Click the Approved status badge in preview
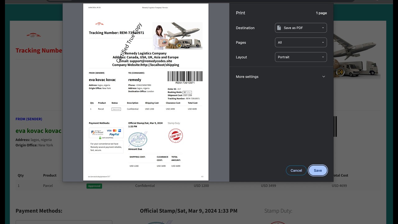Image resolution: width=398 pixels, height=224 pixels. [116, 109]
